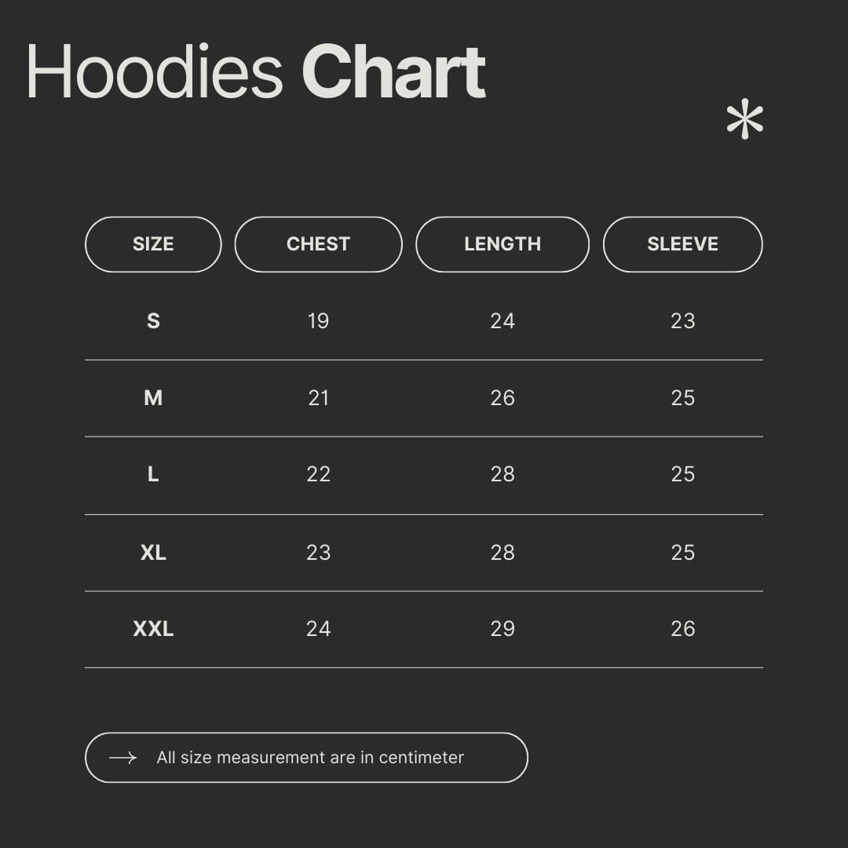The image size is (848, 848).
Task: Click the SLEEVE column header pill
Action: coord(682,244)
